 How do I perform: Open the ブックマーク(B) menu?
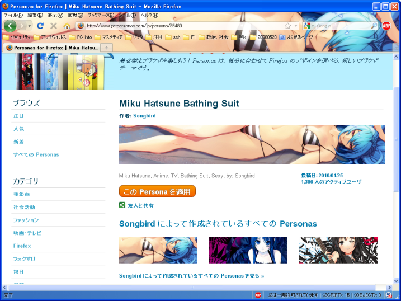[101, 15]
